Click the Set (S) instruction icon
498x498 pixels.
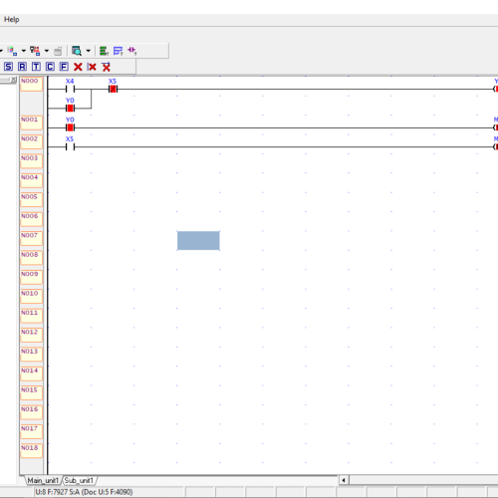(8, 67)
